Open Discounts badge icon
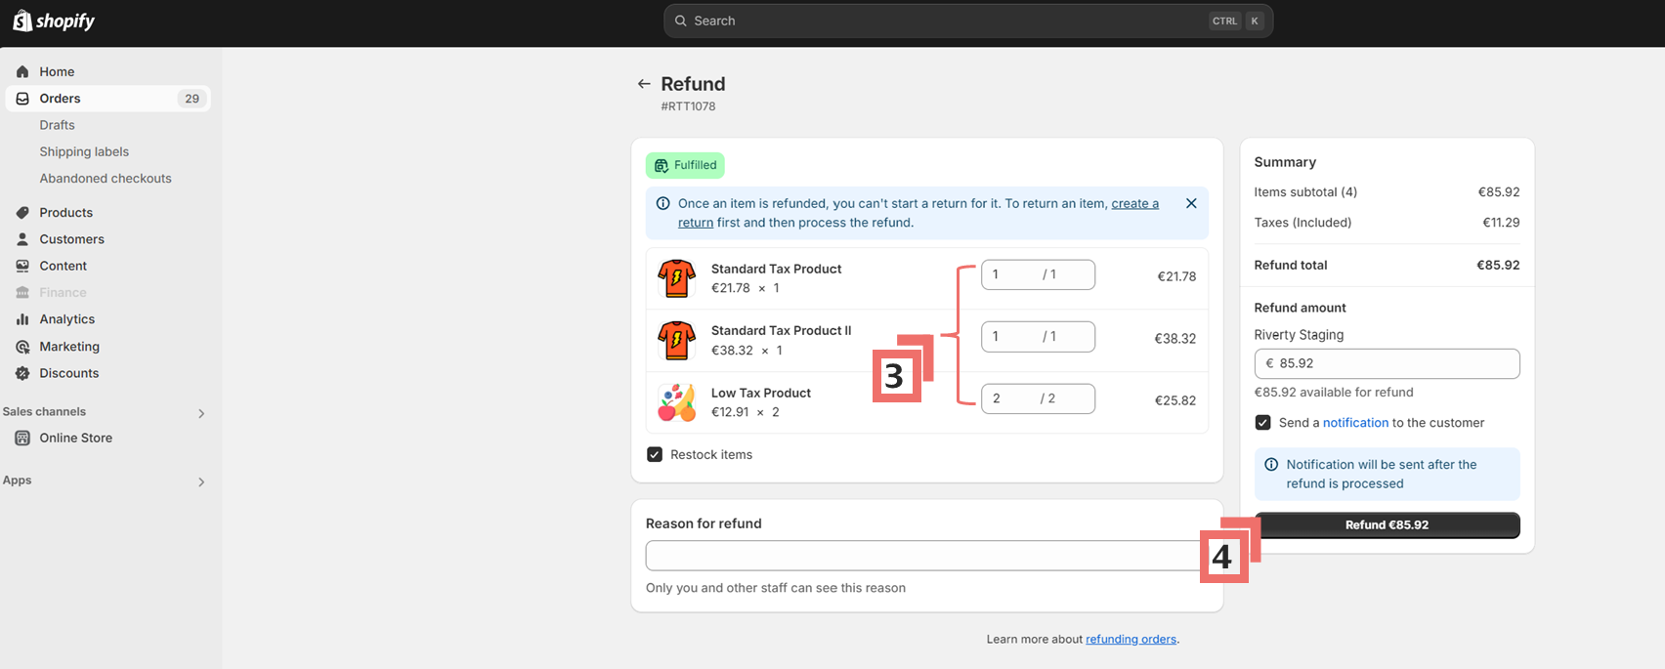1665x669 pixels. pyautogui.click(x=22, y=373)
